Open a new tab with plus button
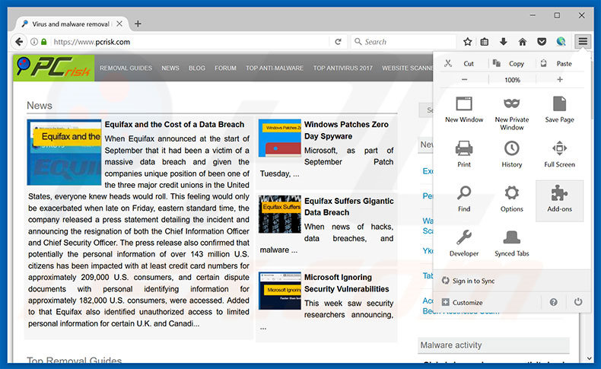Screen dimensions: 601x369 point(138,24)
